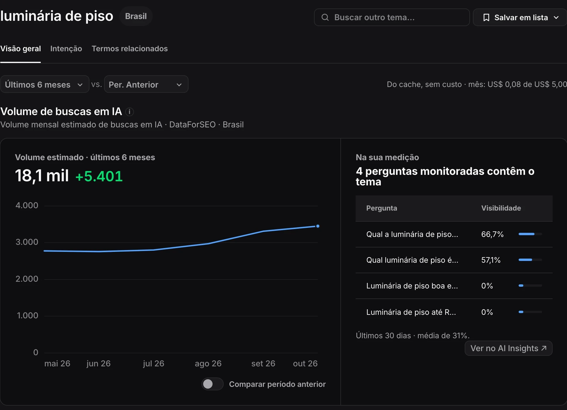This screenshot has width=567, height=410.
Task: Toggle Comparar período anterior switch
Action: click(213, 384)
